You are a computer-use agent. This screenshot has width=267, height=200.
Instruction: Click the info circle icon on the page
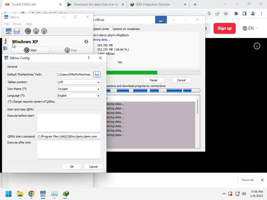click(257, 46)
